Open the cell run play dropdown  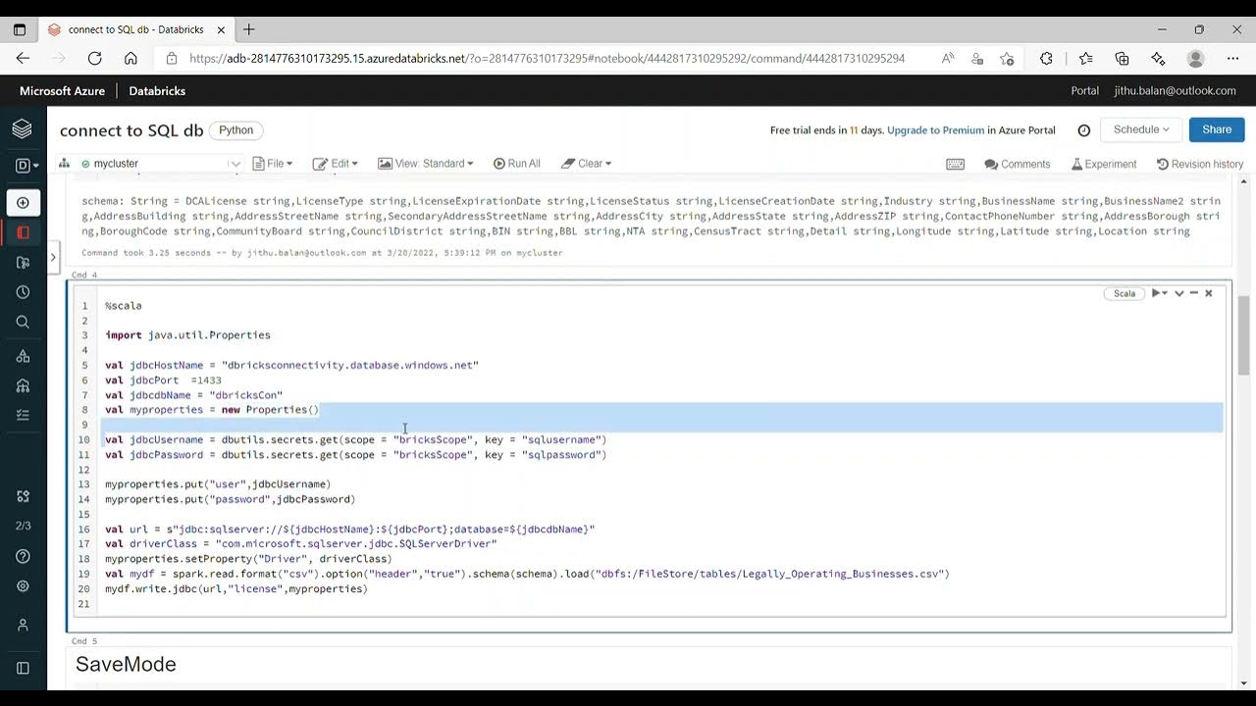tap(1159, 293)
